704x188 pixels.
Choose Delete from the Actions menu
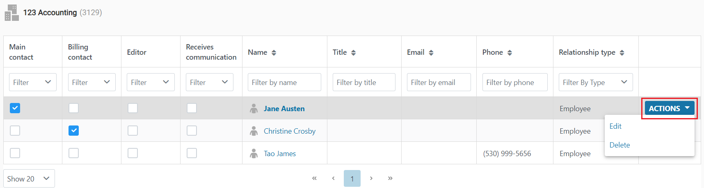tap(619, 145)
